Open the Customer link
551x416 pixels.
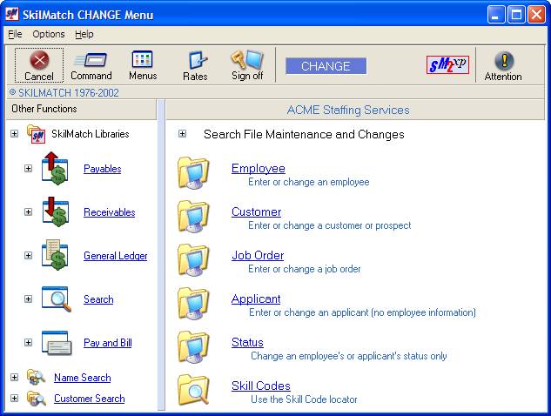[x=256, y=211]
